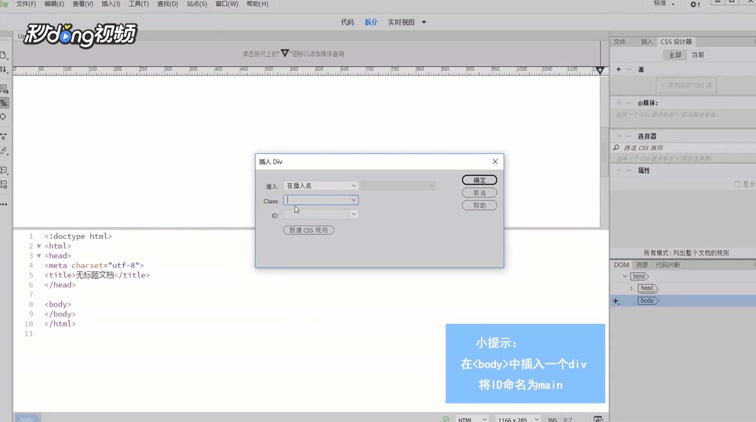The height and width of the screenshot is (422, 756).
Task: Switch to 代码 view
Action: [347, 22]
